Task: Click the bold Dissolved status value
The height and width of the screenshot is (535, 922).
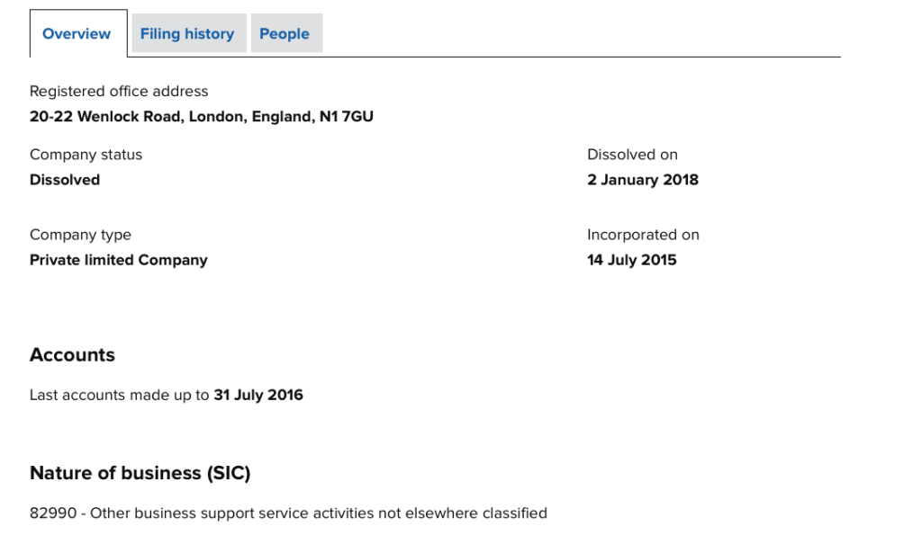Action: tap(65, 180)
